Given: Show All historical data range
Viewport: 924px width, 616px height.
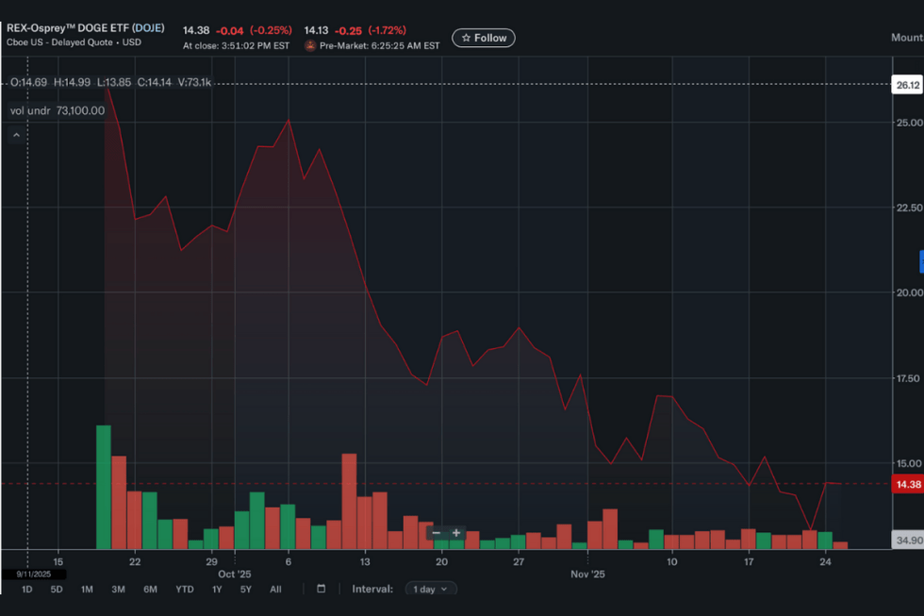Looking at the screenshot, I should [x=275, y=588].
